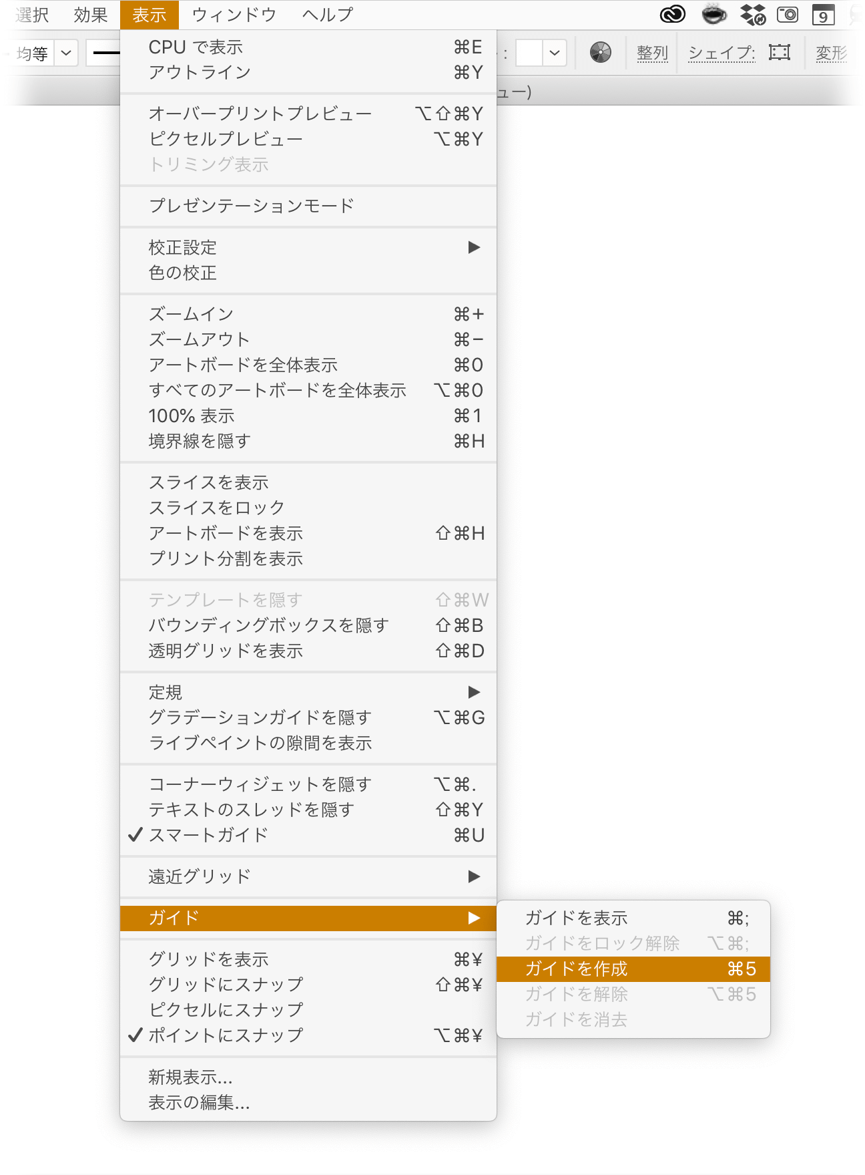Click the recolor artwork color wheel icon
This screenshot has width=865, height=1175.
point(601,52)
